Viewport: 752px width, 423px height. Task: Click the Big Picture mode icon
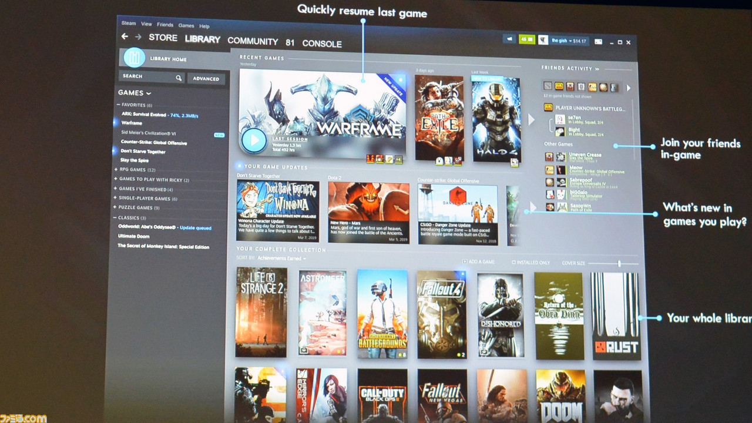(x=598, y=42)
